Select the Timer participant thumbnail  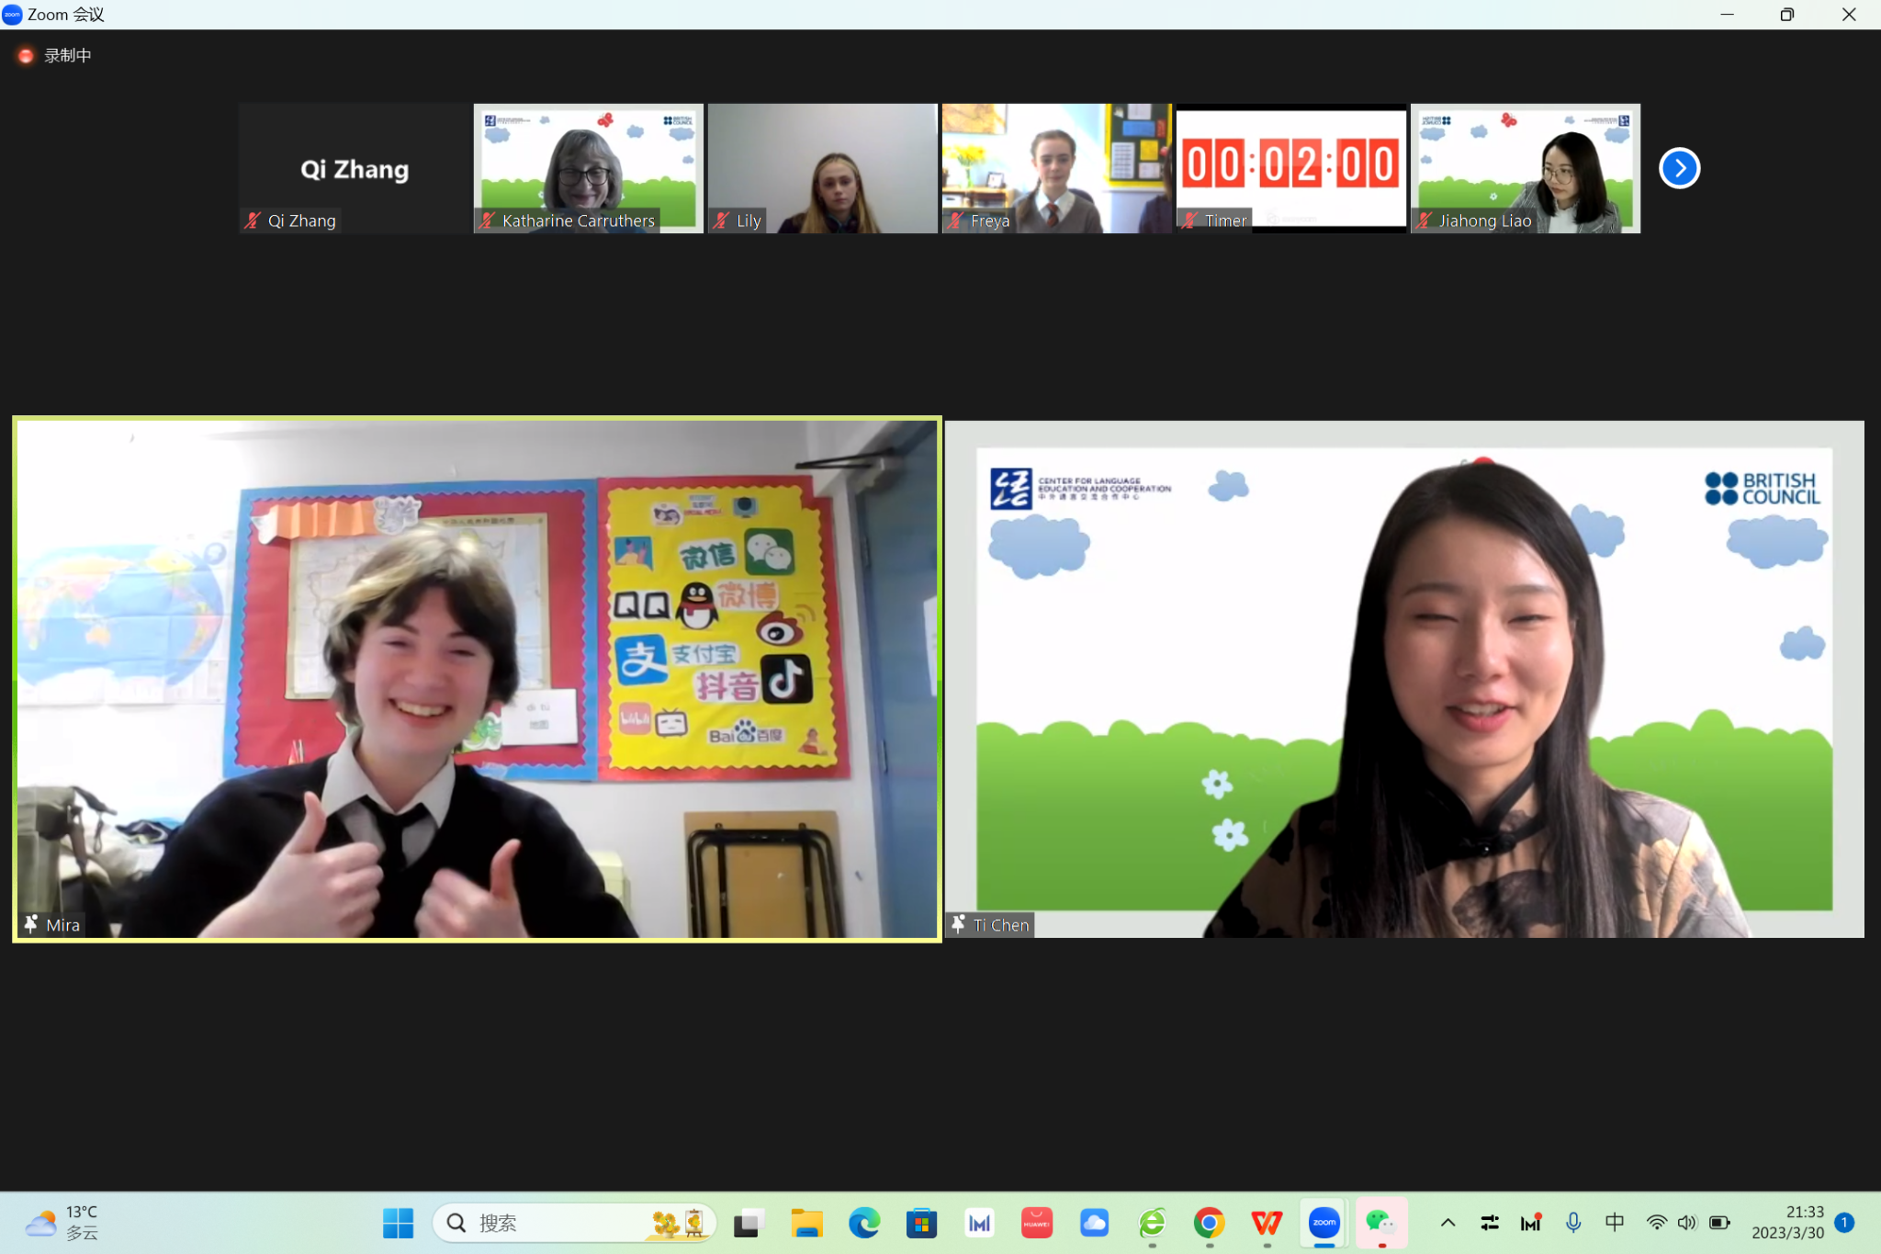tap(1290, 168)
